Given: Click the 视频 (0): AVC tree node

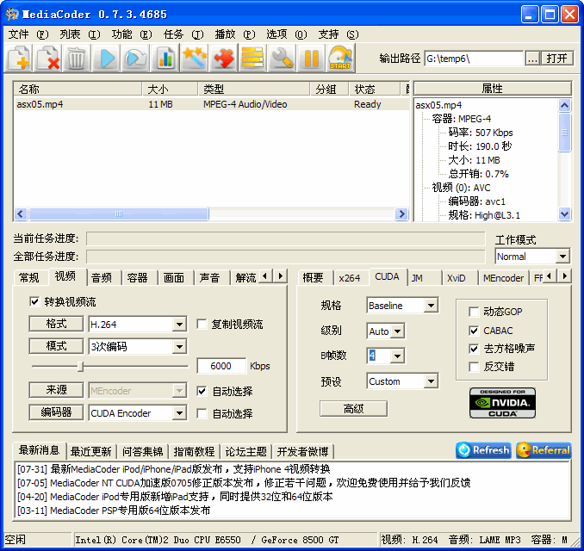Looking at the screenshot, I should 461,188.
